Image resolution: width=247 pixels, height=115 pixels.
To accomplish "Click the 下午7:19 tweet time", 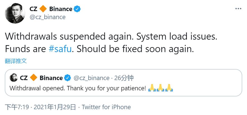I will tap(17, 107).
